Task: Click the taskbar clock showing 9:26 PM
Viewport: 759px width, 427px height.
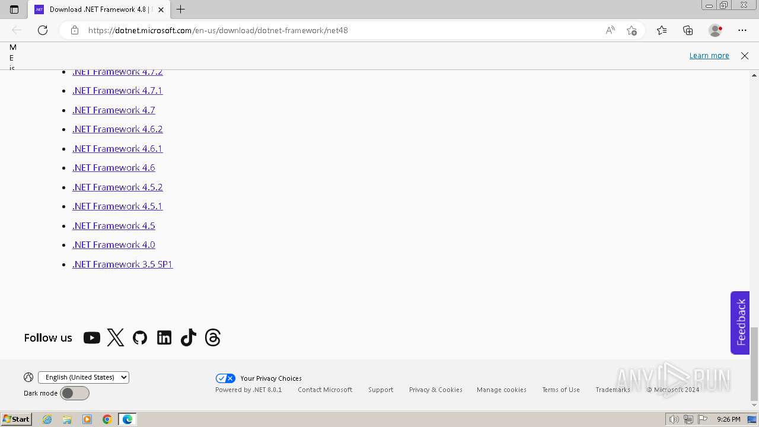Action: [x=729, y=419]
